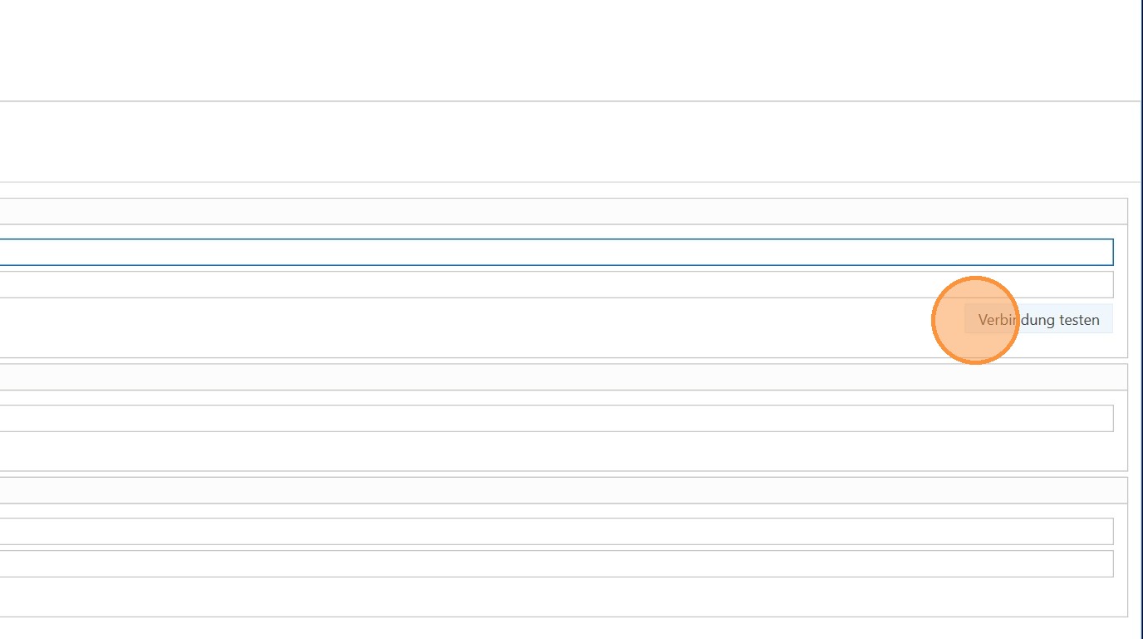Focus the input box under the second header bar
The image size is (1143, 639).
[555, 418]
